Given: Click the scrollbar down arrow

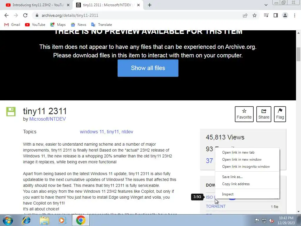Looking at the screenshot, I should click(298, 212).
